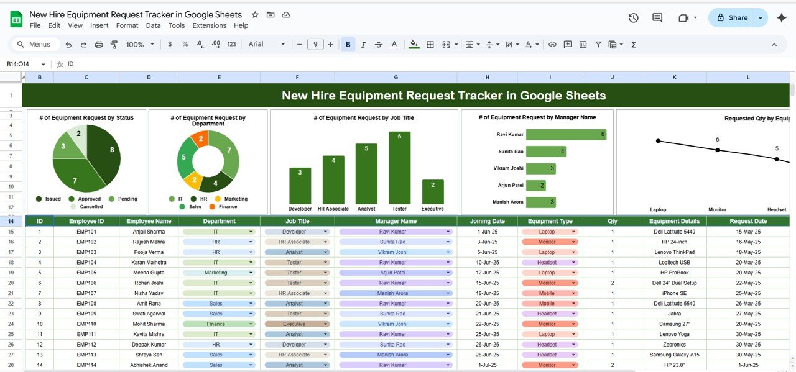
Task: Open the Format menu
Action: point(127,25)
